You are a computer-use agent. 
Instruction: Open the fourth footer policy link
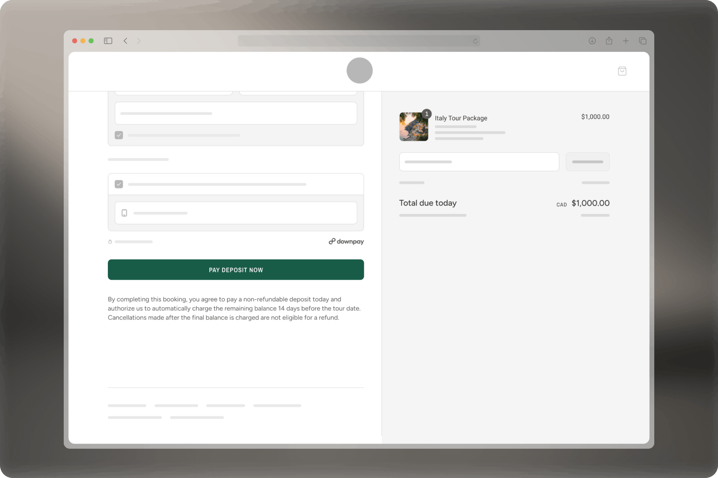[277, 406]
